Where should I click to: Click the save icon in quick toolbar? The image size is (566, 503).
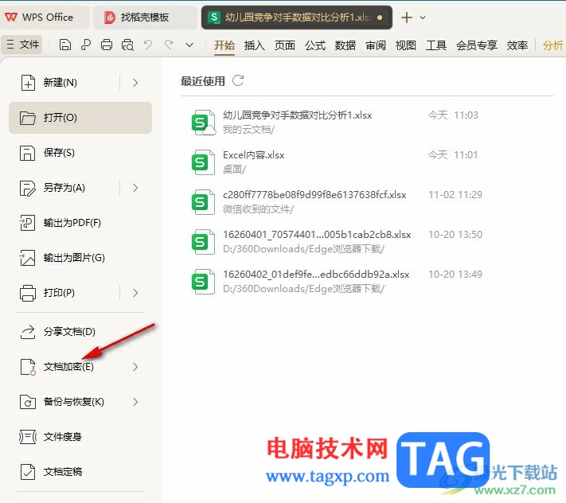65,45
